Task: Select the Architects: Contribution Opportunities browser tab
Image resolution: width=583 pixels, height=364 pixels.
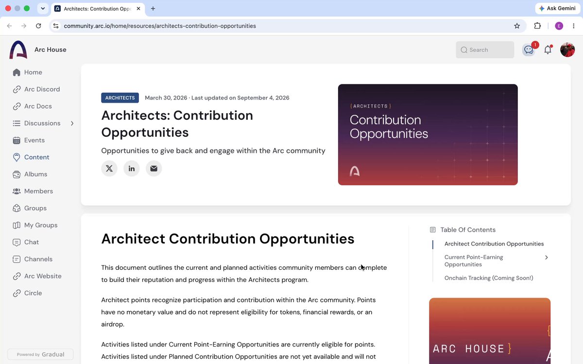Action: pos(97,9)
